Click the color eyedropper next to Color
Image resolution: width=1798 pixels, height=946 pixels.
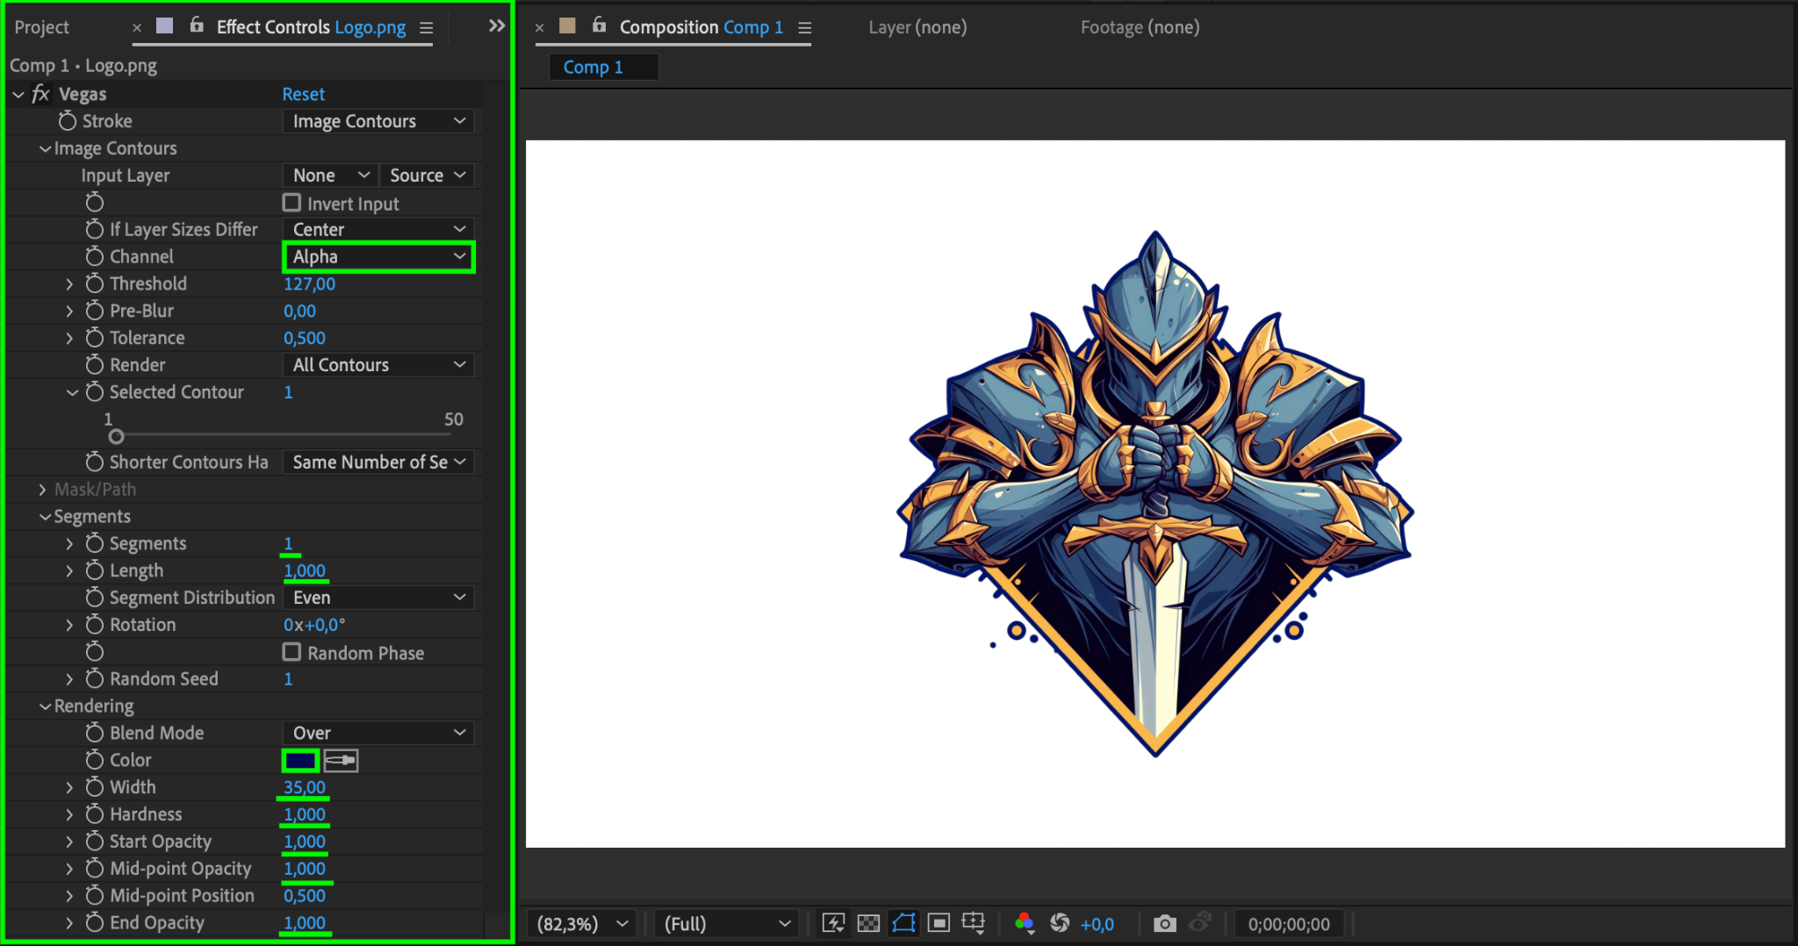tap(341, 760)
